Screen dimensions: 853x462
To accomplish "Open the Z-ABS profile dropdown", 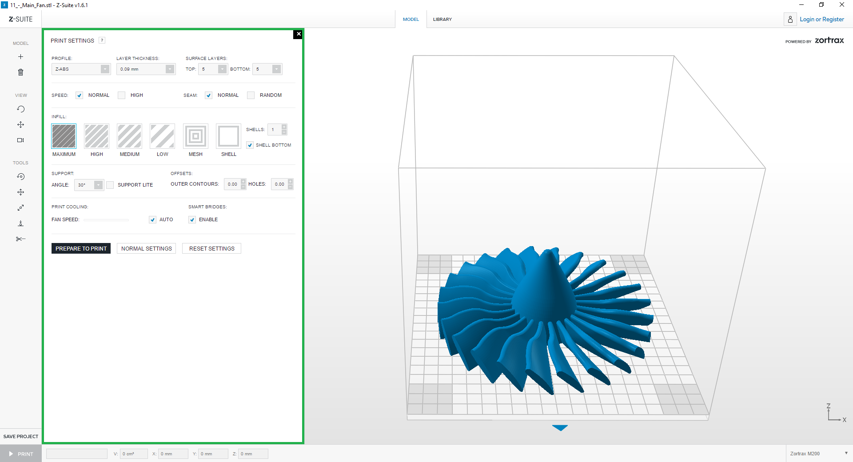I will (81, 69).
